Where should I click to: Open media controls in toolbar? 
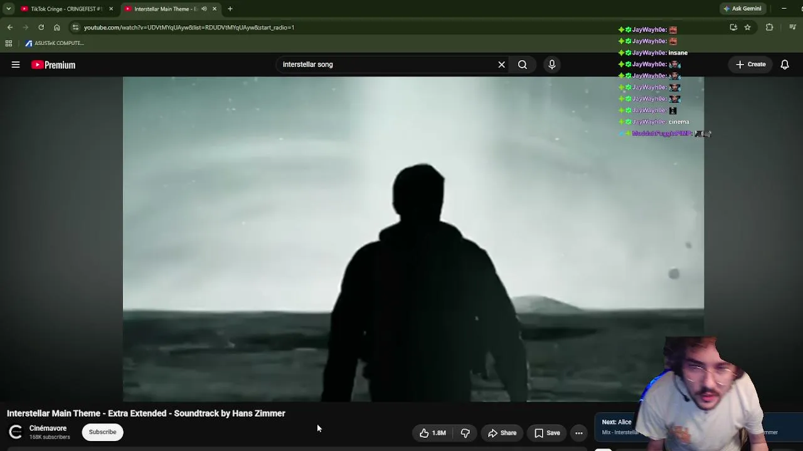coord(793,28)
